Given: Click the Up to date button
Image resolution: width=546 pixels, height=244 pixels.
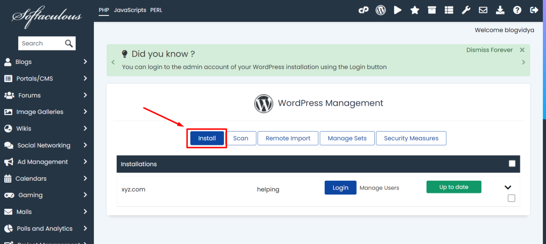Looking at the screenshot, I should 454,187.
